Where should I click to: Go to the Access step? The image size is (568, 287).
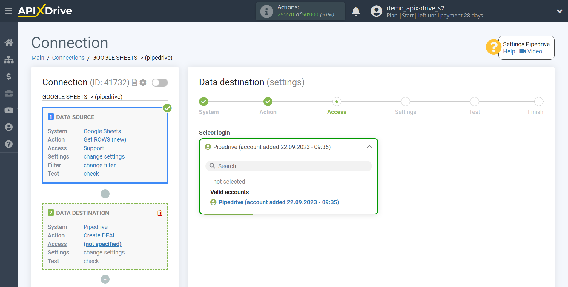(x=337, y=102)
